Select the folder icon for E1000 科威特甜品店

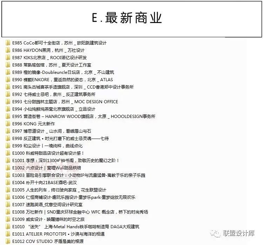click(x=8, y=153)
